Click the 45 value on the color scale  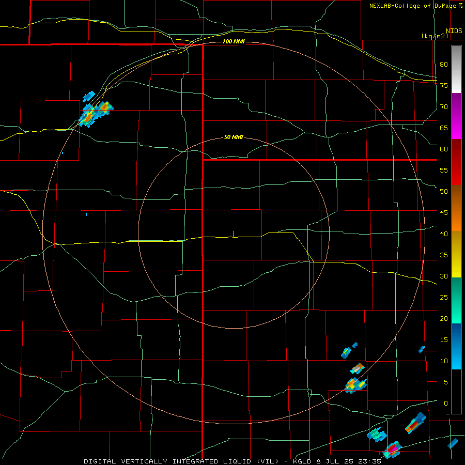[444, 213]
